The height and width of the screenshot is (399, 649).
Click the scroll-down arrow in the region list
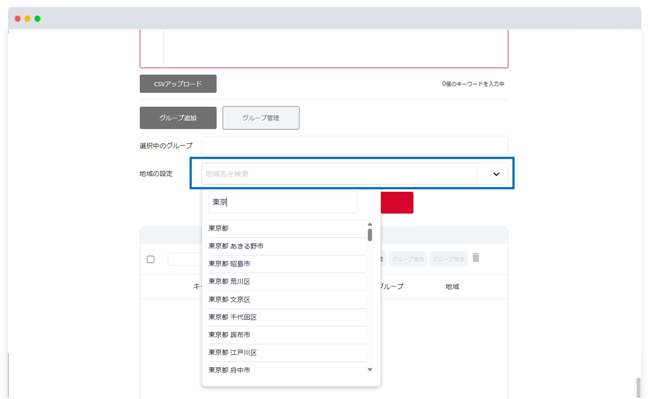[370, 369]
